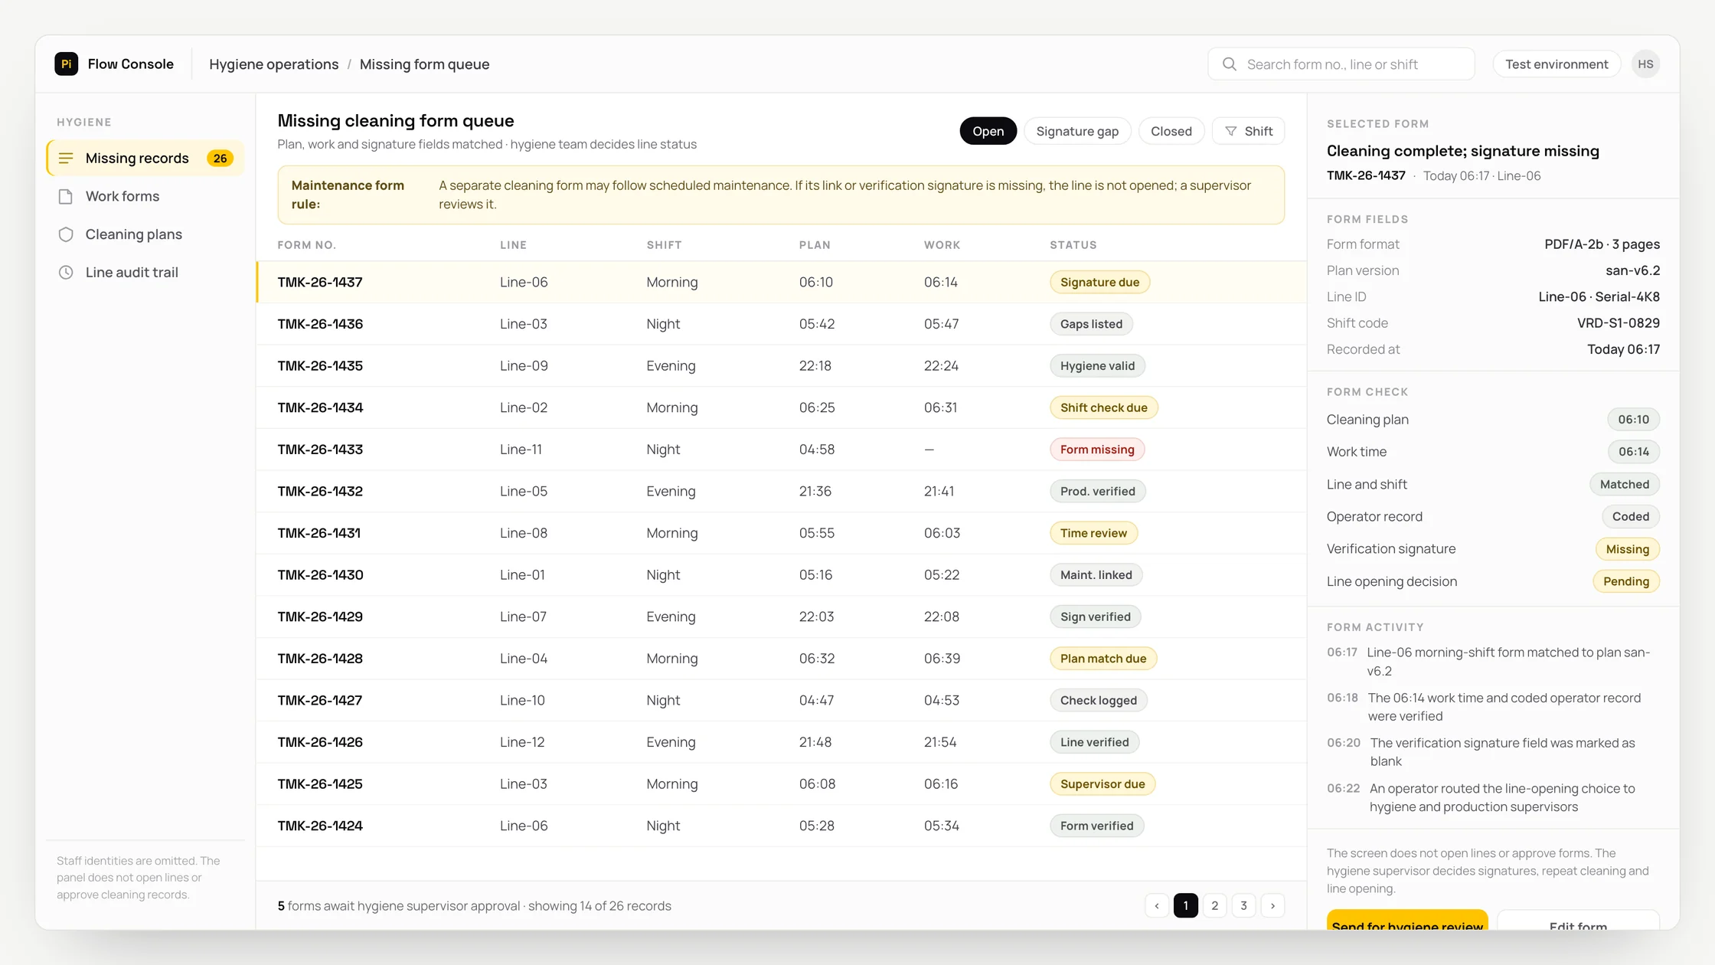The image size is (1715, 965).
Task: Select row TMK-26-1432
Action: pos(781,491)
